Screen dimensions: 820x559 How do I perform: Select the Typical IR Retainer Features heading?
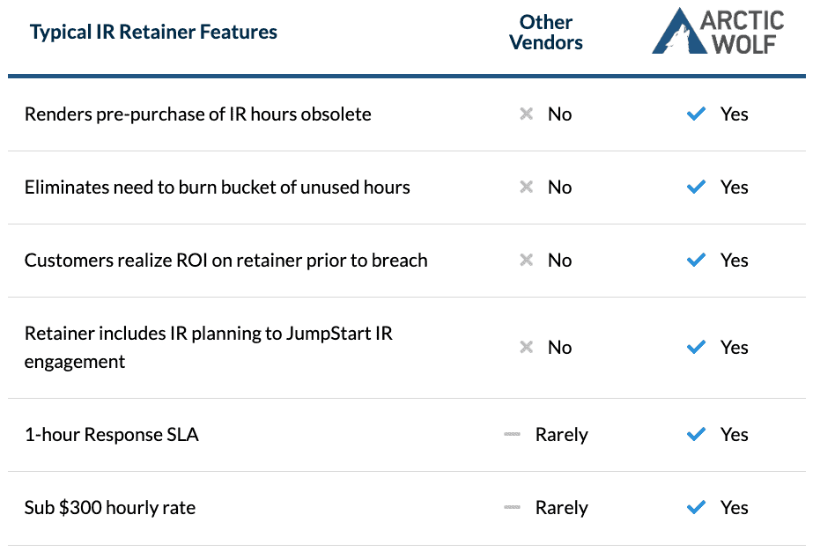pos(153,32)
